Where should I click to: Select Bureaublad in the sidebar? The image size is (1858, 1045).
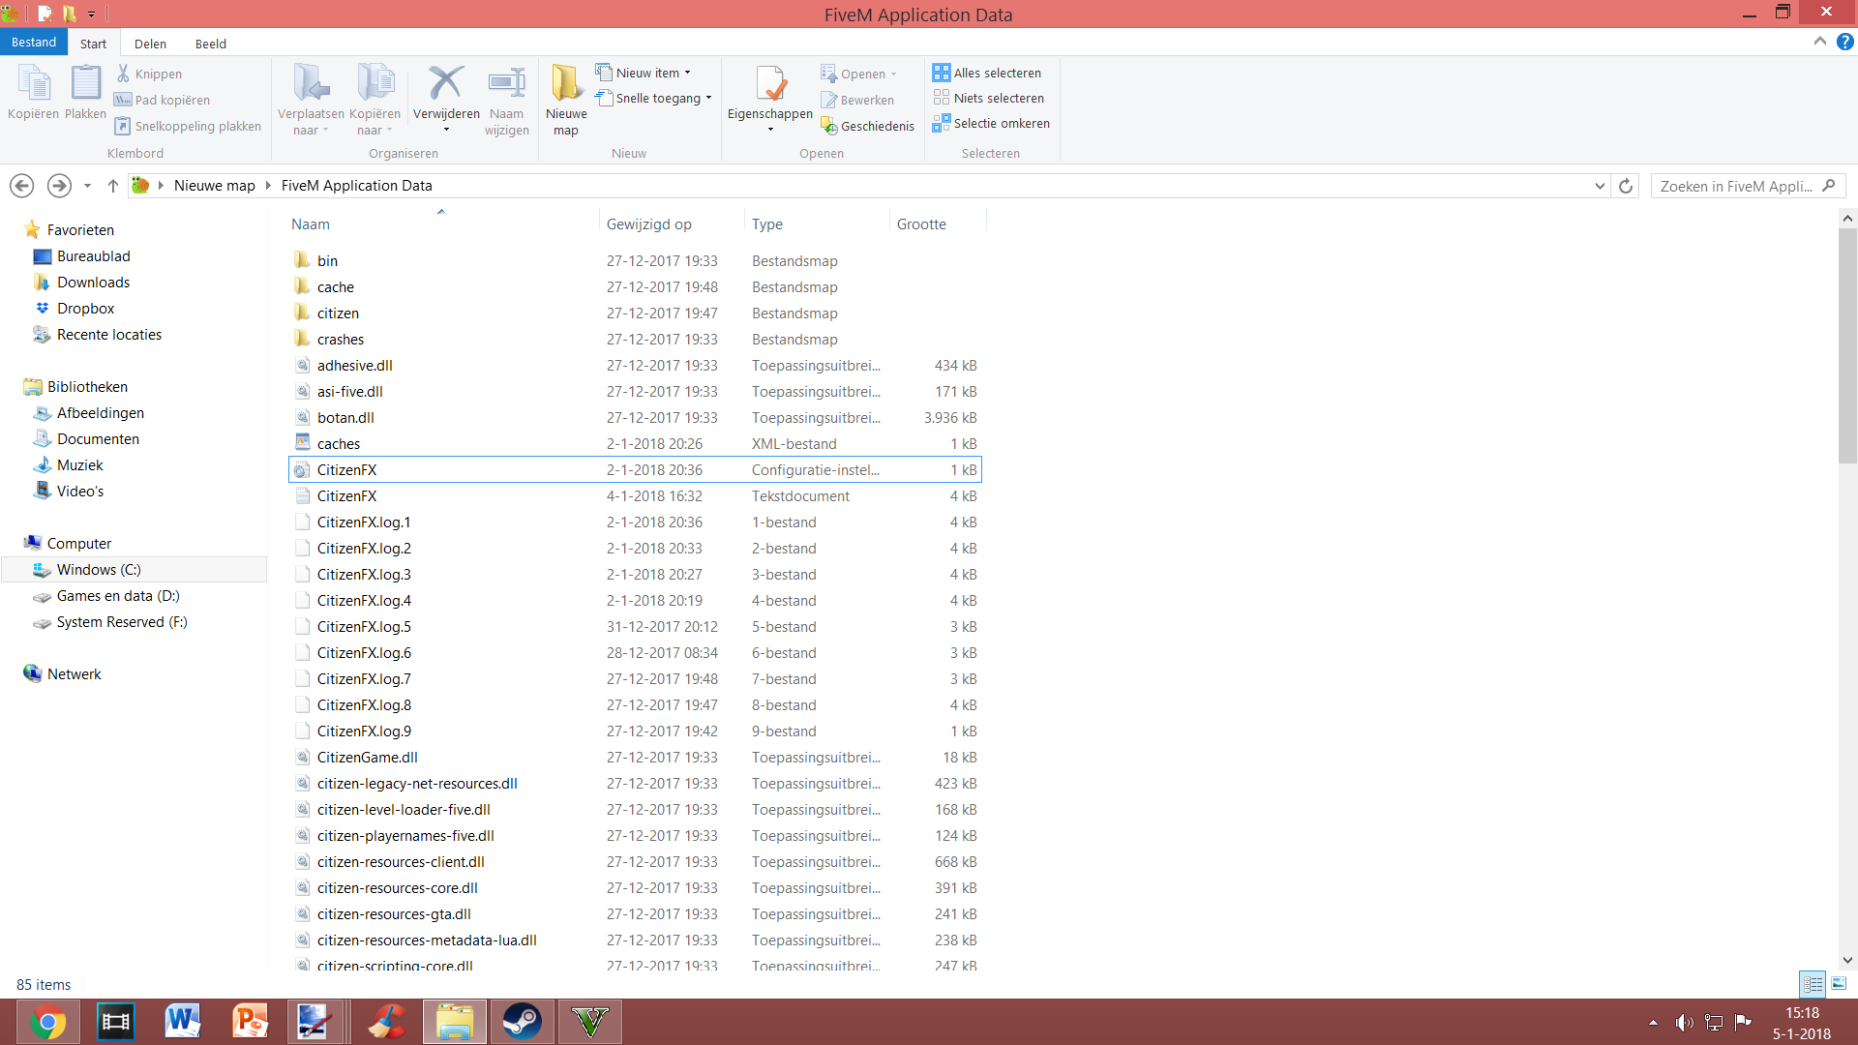[x=93, y=256]
